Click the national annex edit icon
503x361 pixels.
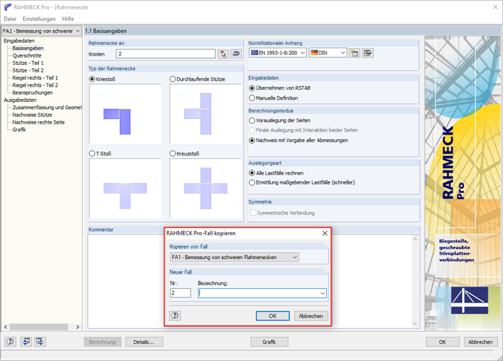coord(367,53)
